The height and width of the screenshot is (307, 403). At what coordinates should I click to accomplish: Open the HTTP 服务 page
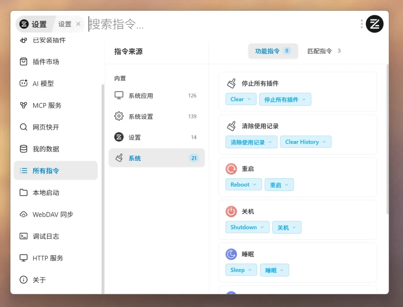point(56,258)
